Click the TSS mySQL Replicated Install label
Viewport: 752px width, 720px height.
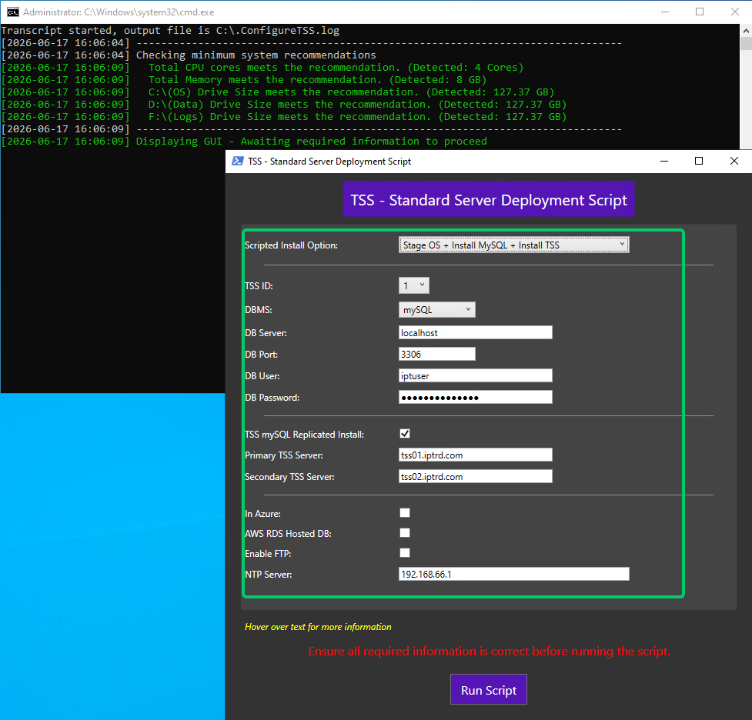click(305, 435)
